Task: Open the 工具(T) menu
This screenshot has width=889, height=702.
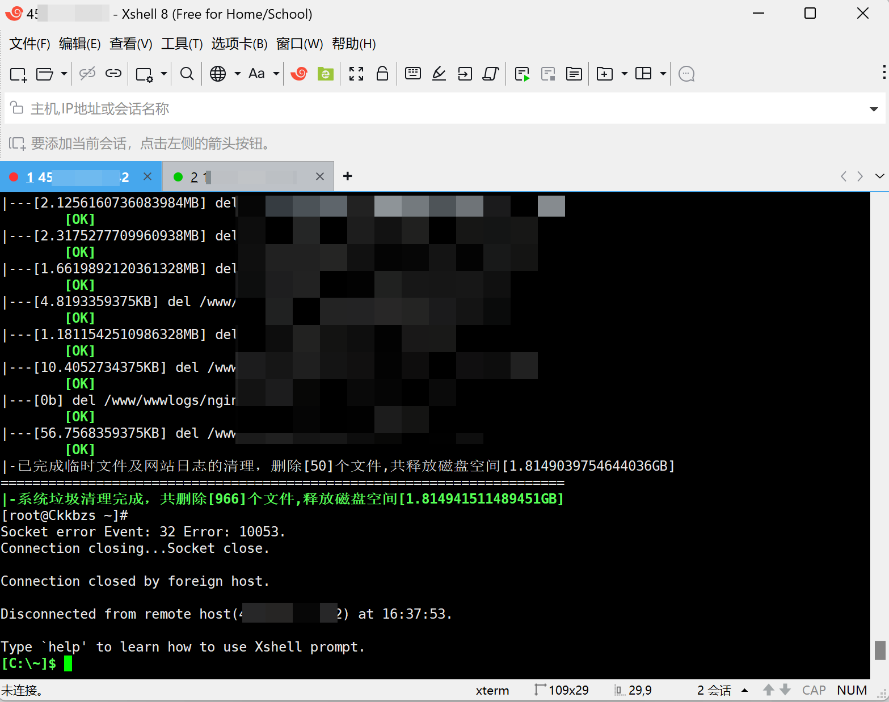Action: 182,44
